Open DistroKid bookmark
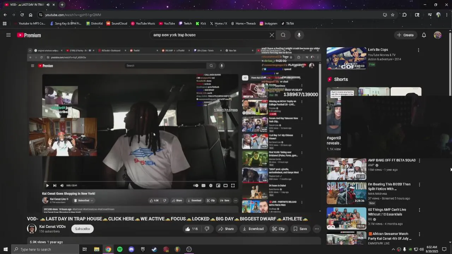This screenshot has height=254, width=452. coord(94,24)
